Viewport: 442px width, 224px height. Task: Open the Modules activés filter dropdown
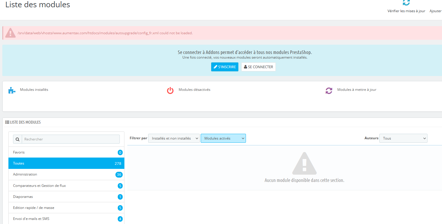pyautogui.click(x=223, y=138)
